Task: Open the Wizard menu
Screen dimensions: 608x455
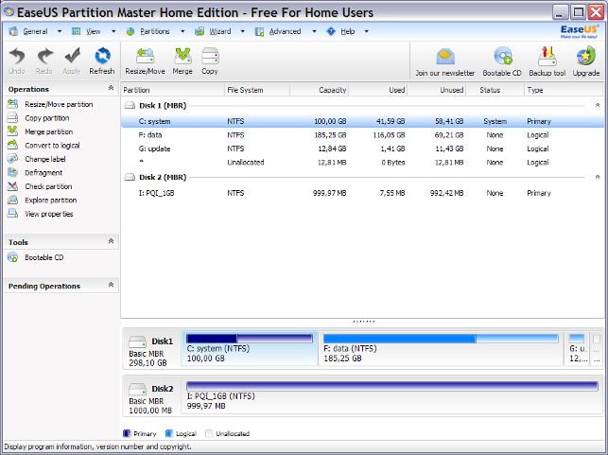Action: pos(220,31)
